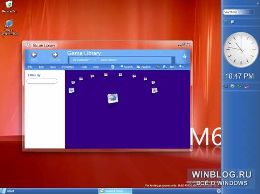Open the Favorites menu
The width and height of the screenshot is (260, 194).
click(68, 67)
